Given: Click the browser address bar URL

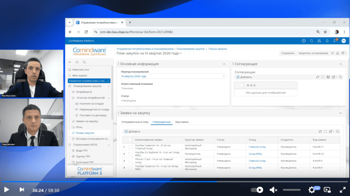Looking at the screenshot, I should point(136,32).
